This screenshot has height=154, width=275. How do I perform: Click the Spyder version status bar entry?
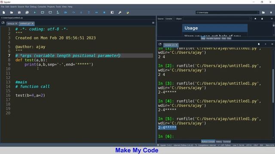click(x=165, y=145)
